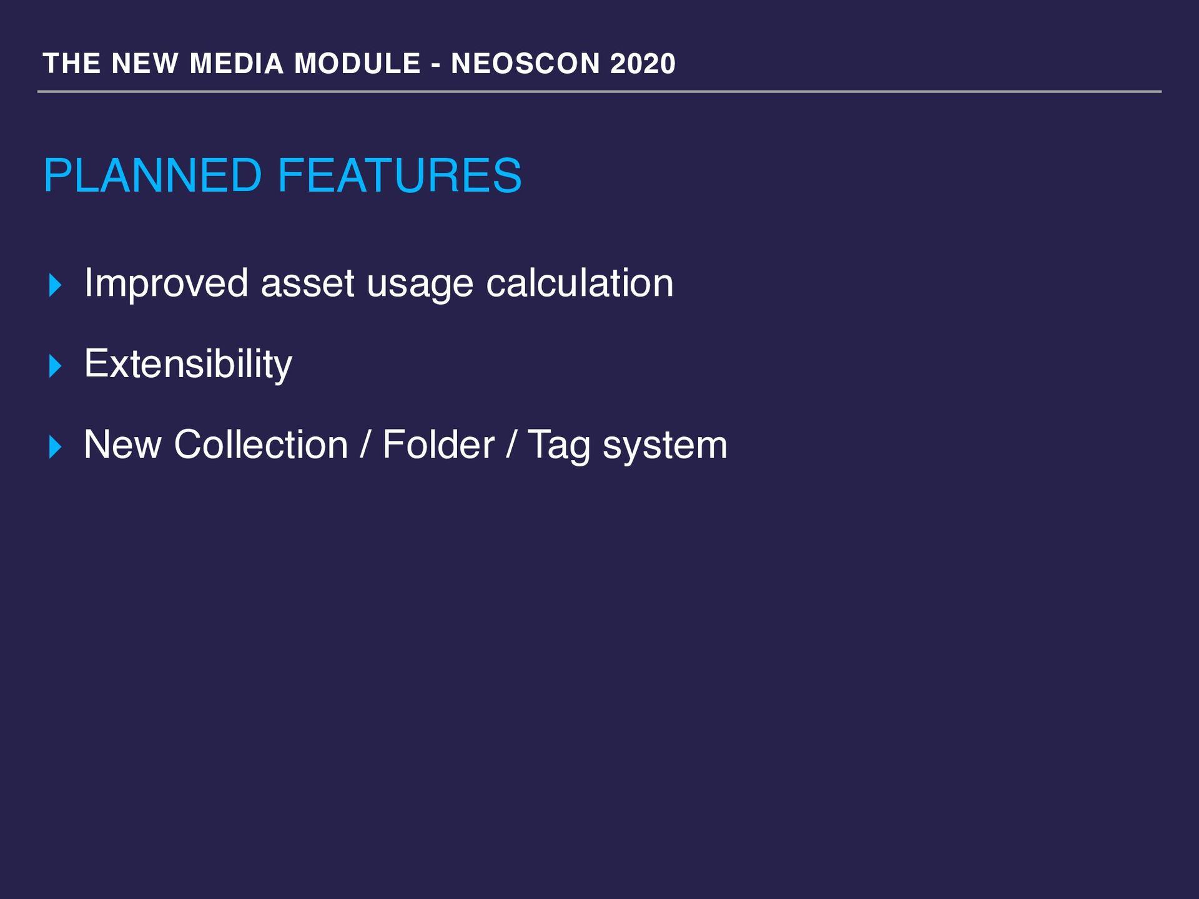Click the word PLANNED in the title
Screen dimensions: 1199x899
coord(153,175)
